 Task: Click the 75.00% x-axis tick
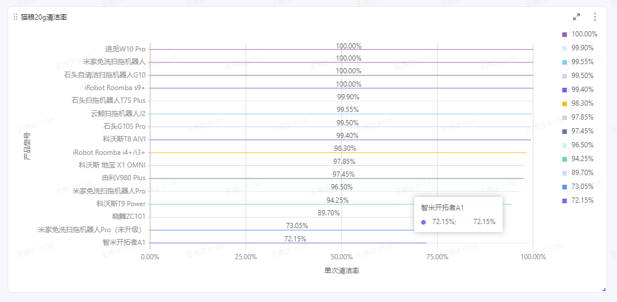pos(437,257)
